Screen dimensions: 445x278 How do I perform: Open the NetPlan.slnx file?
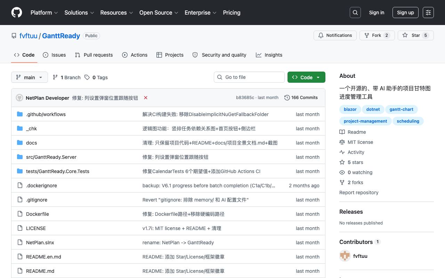[x=40, y=243]
